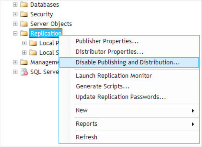Open Distributor Properties menu entry
The image size is (202, 147).
(109, 52)
